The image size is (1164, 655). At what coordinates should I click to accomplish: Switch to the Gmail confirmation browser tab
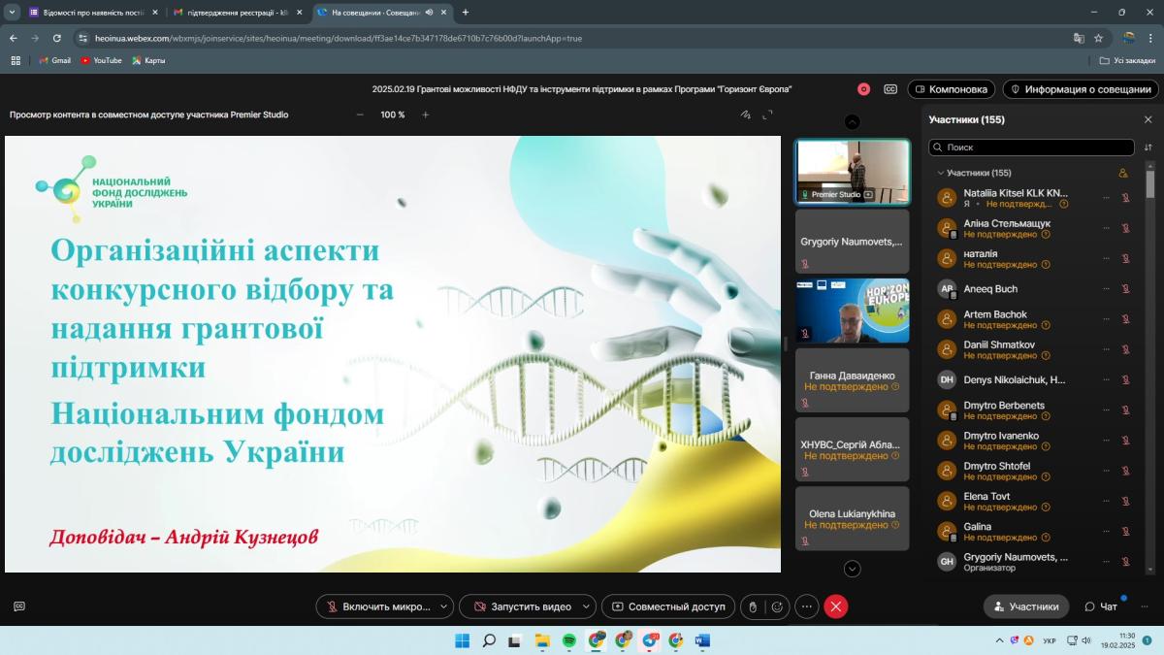(x=231, y=13)
